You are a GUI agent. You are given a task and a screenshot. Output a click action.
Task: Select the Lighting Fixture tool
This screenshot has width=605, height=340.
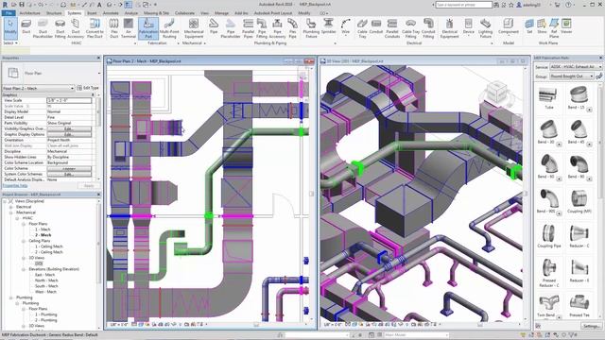[485, 28]
